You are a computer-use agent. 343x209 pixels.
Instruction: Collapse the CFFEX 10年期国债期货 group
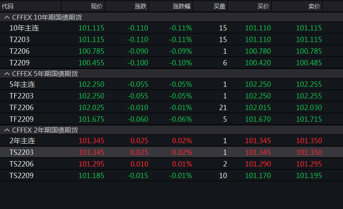(x=7, y=17)
